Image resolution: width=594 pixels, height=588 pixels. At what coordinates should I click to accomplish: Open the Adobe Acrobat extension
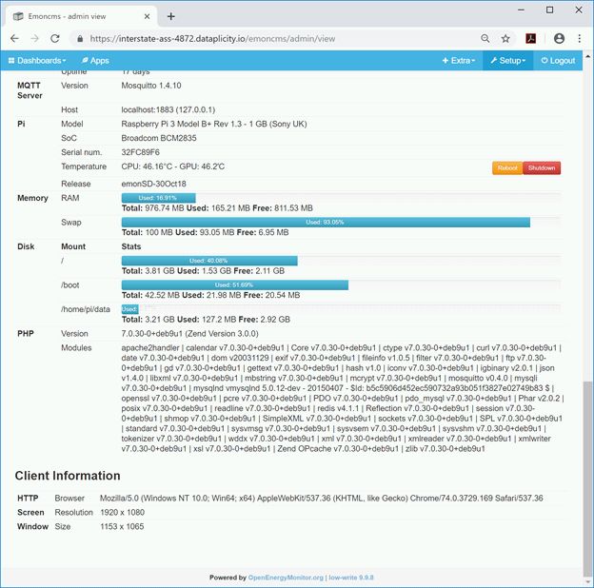click(x=531, y=39)
